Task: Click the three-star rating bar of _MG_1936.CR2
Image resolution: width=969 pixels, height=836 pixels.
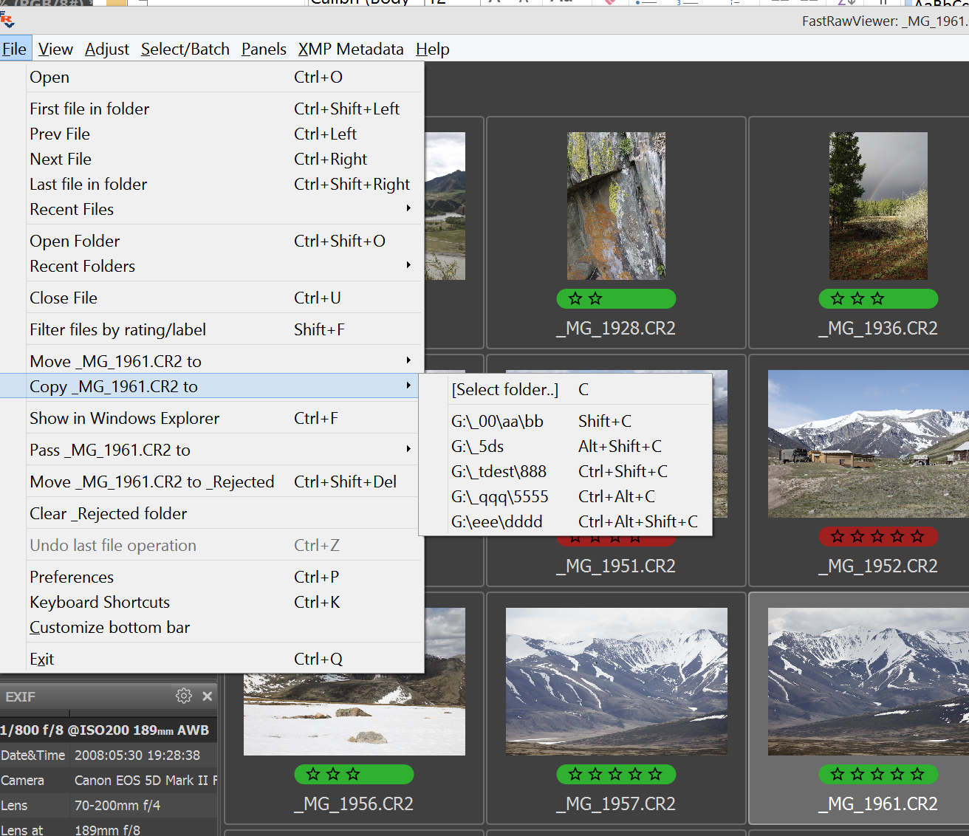Action: 878,299
